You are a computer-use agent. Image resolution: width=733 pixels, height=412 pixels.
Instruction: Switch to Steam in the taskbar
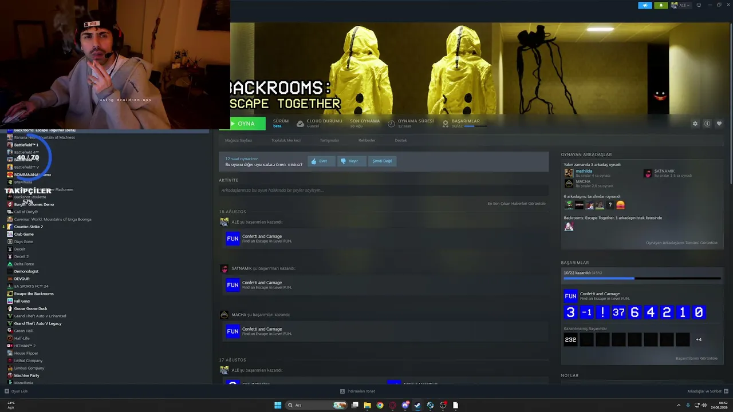tap(417, 405)
